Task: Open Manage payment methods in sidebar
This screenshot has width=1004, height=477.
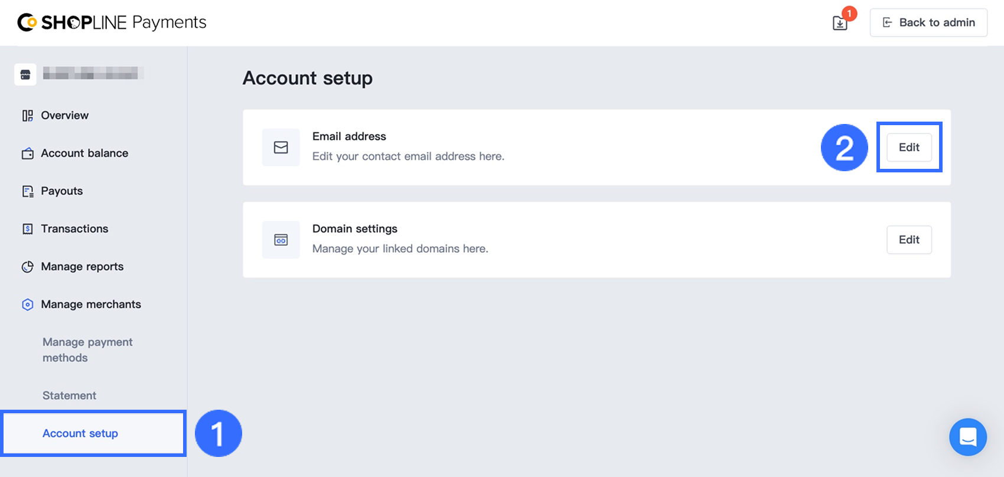Action: point(87,349)
